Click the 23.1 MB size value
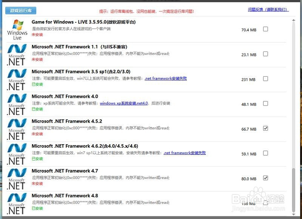The image size is (302, 219). [249, 55]
